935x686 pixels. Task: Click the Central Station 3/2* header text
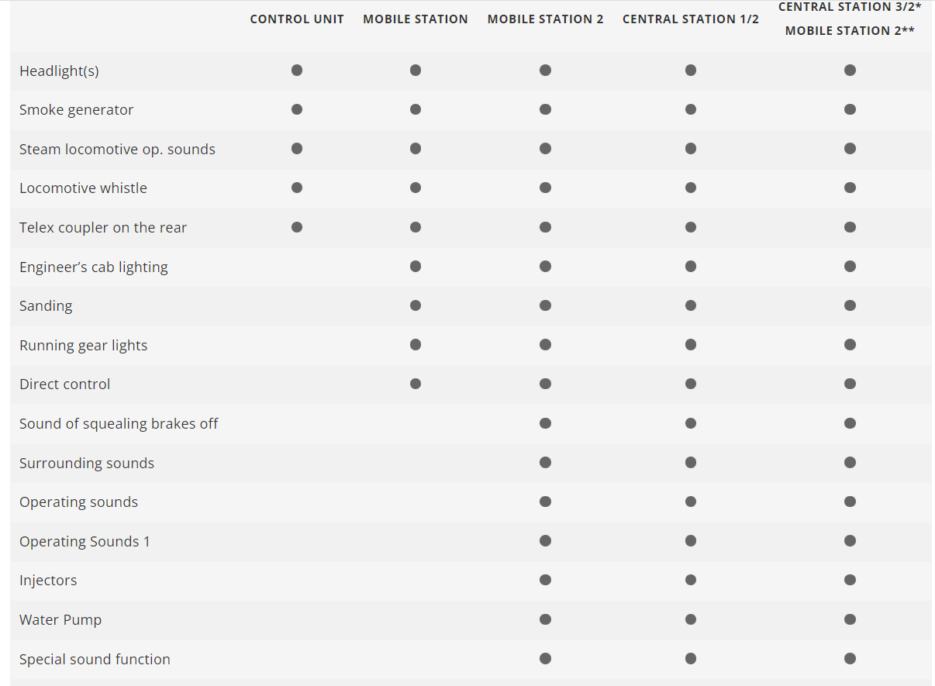coord(850,7)
